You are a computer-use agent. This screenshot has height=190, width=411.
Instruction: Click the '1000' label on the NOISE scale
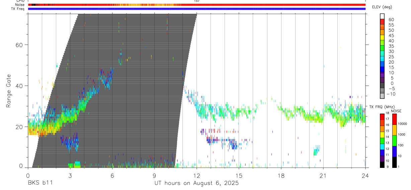tap(402, 134)
